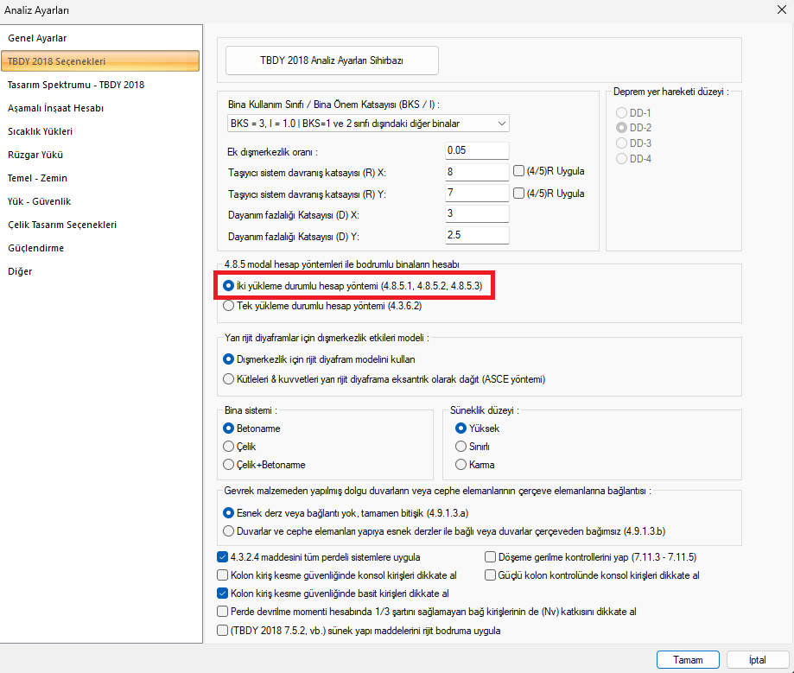
Task: Enable (4/5)R Uygula for R X
Action: click(x=519, y=171)
